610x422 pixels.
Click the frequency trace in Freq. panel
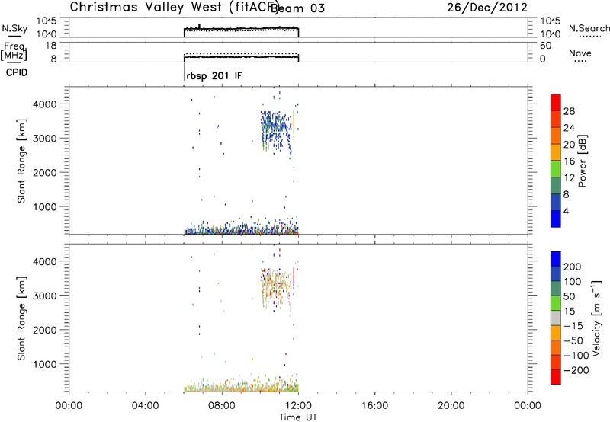tap(241, 57)
